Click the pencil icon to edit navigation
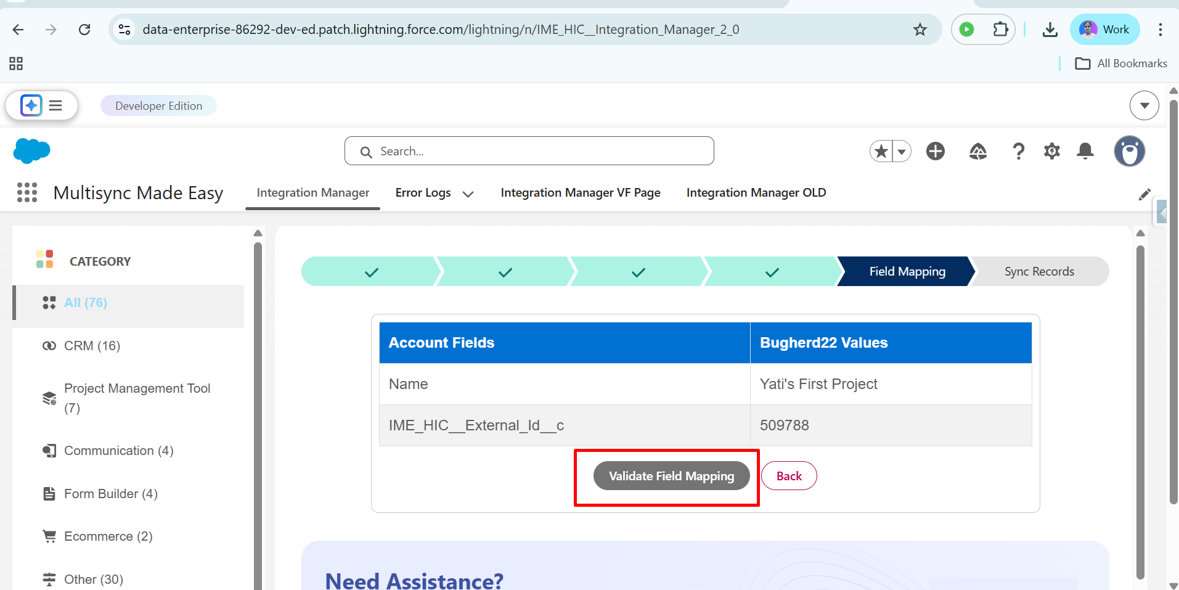 1144,194
